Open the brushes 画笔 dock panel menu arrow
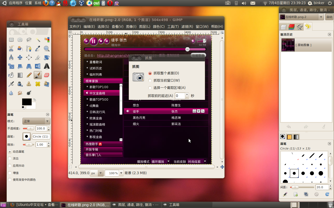334x208 pixels. pos(330,144)
